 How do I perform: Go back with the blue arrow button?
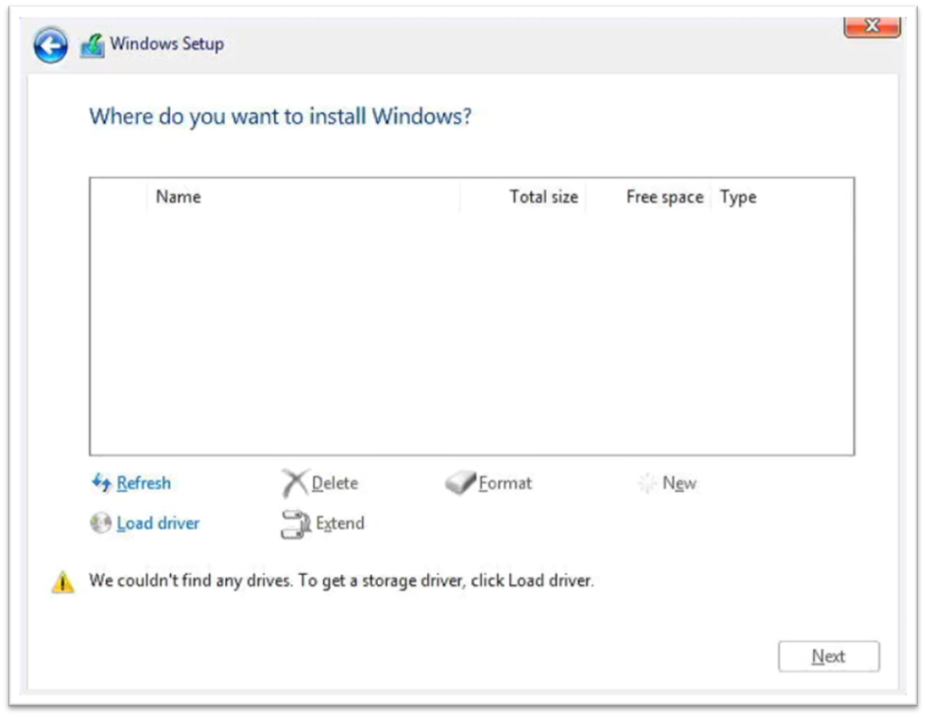pyautogui.click(x=51, y=45)
